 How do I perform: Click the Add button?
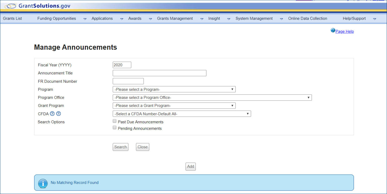click(x=190, y=166)
